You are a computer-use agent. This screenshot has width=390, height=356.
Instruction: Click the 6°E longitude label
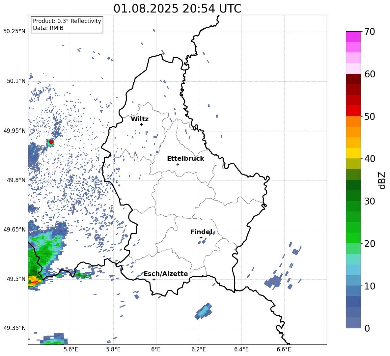tap(156, 349)
